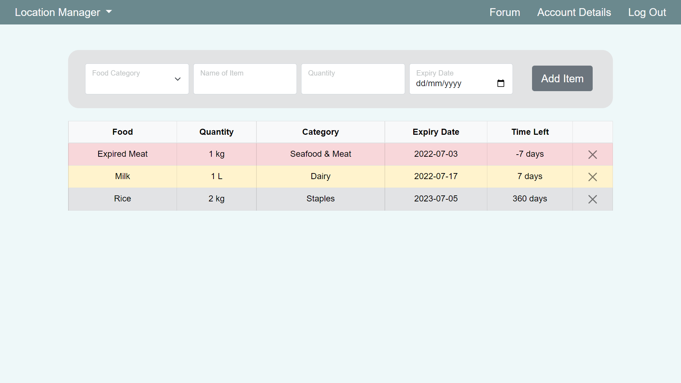681x383 pixels.
Task: Click the Time Left column header
Action: (x=530, y=132)
